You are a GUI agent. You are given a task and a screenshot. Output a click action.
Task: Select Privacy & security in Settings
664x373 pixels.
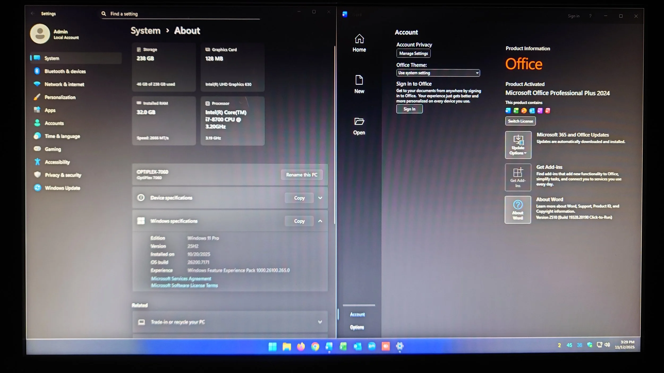pyautogui.click(x=63, y=175)
